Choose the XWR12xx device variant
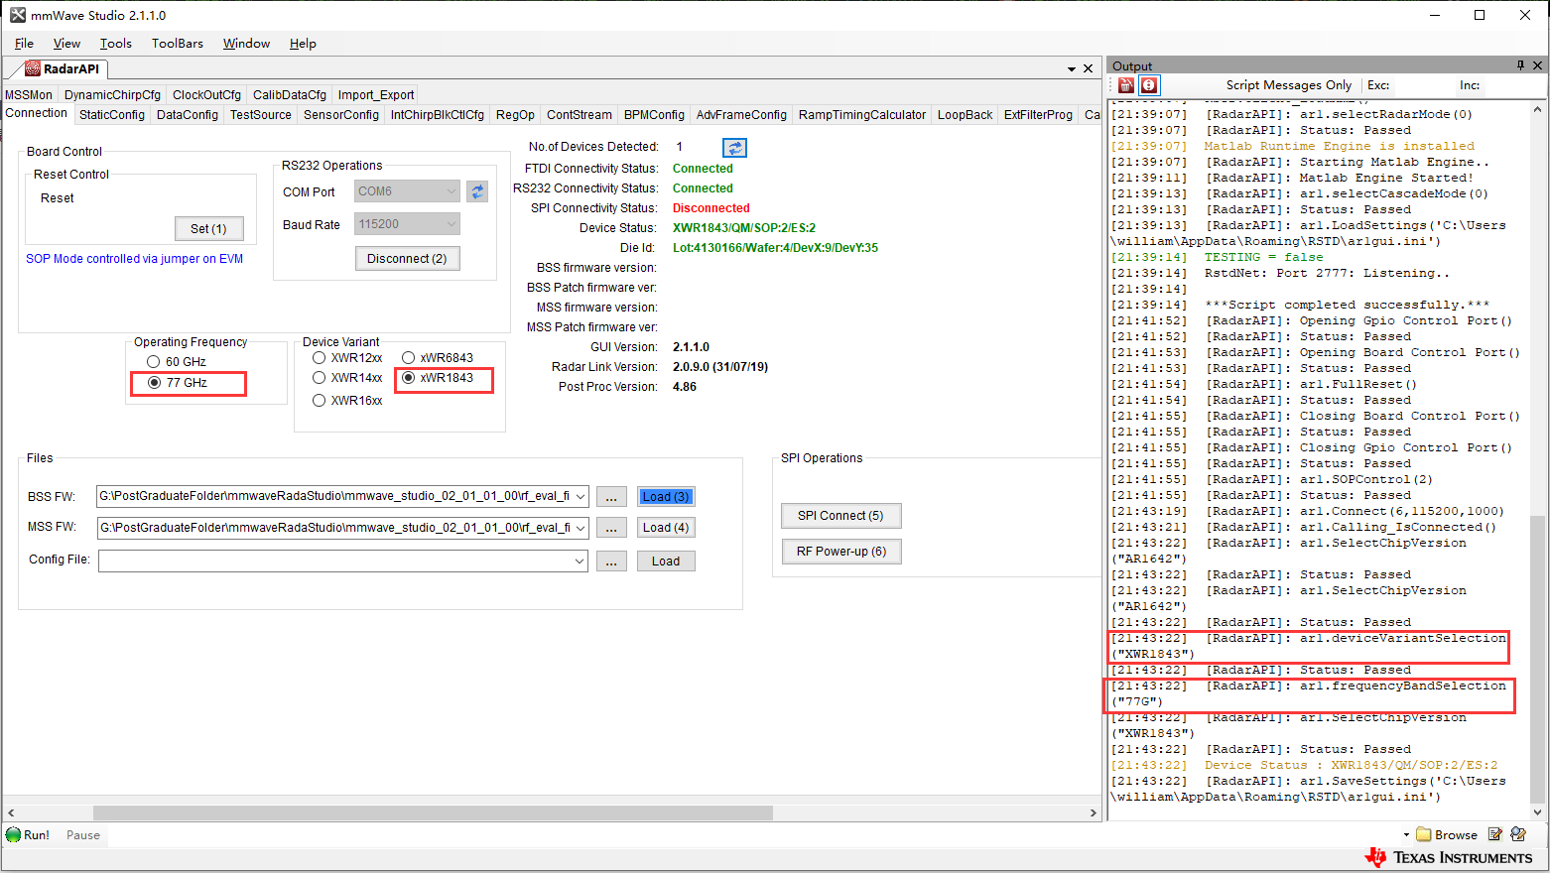The width and height of the screenshot is (1550, 873). (319, 358)
